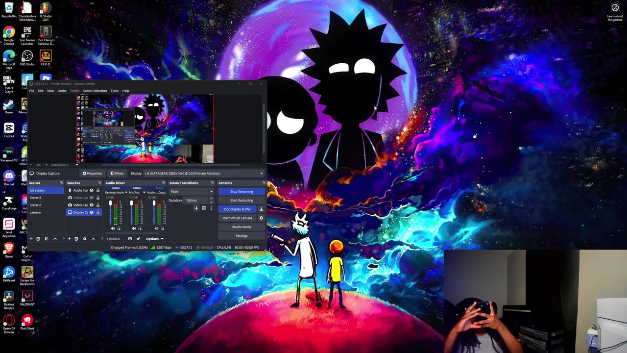Show the hidden first Video Capture source
Screen dimensions: 627x353
[92, 198]
